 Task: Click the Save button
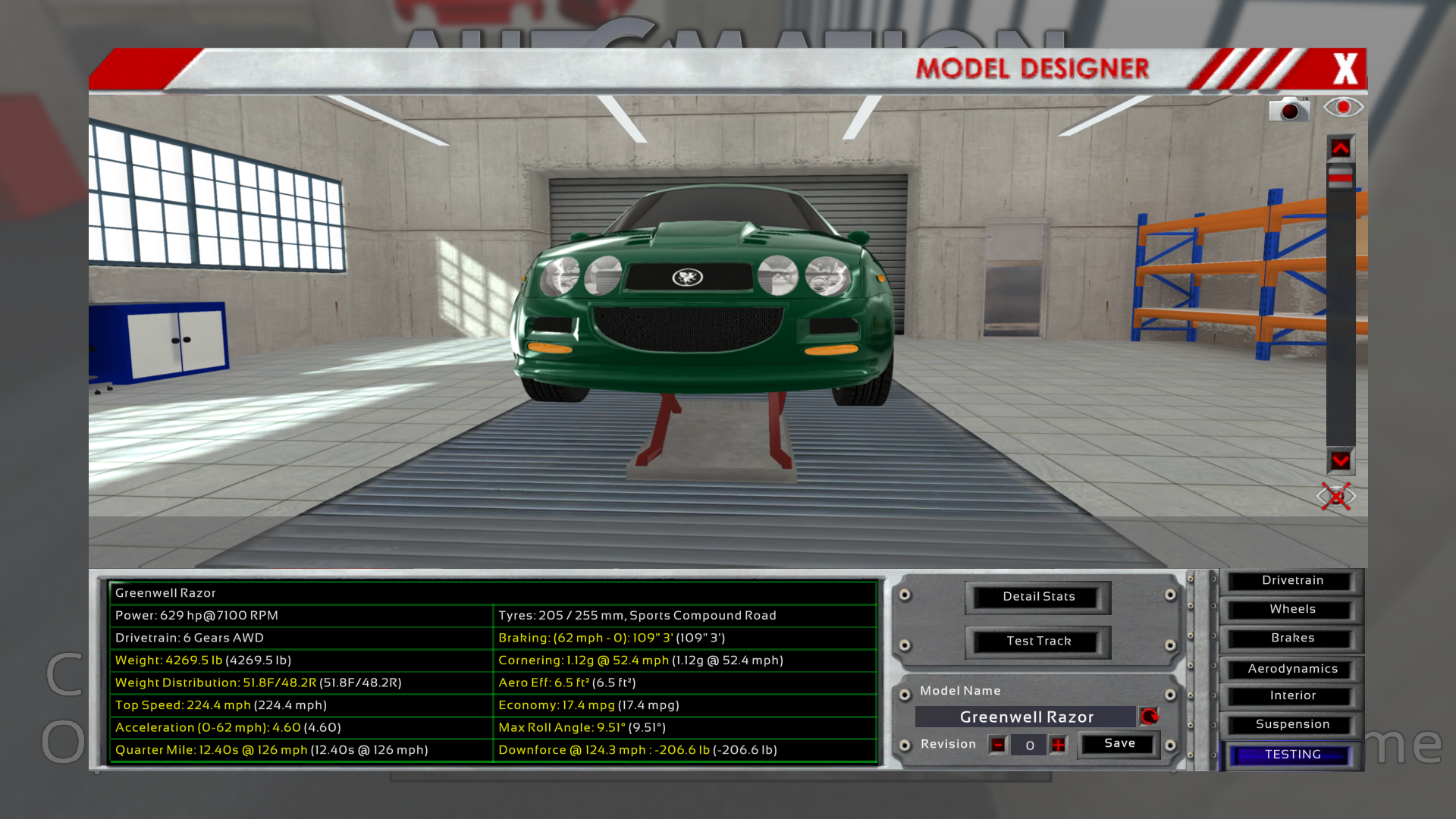coord(1119,744)
